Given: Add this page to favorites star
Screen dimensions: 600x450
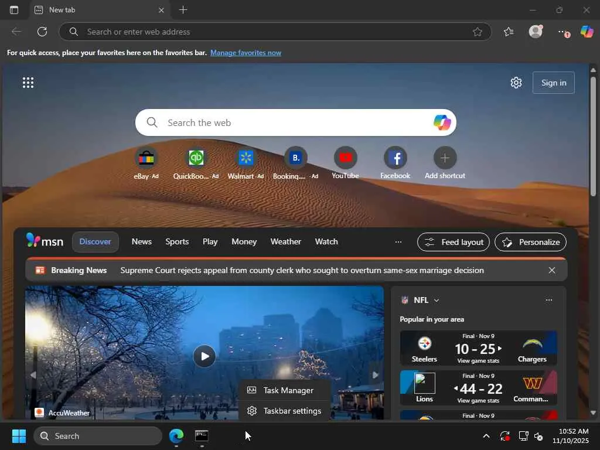Looking at the screenshot, I should (477, 32).
